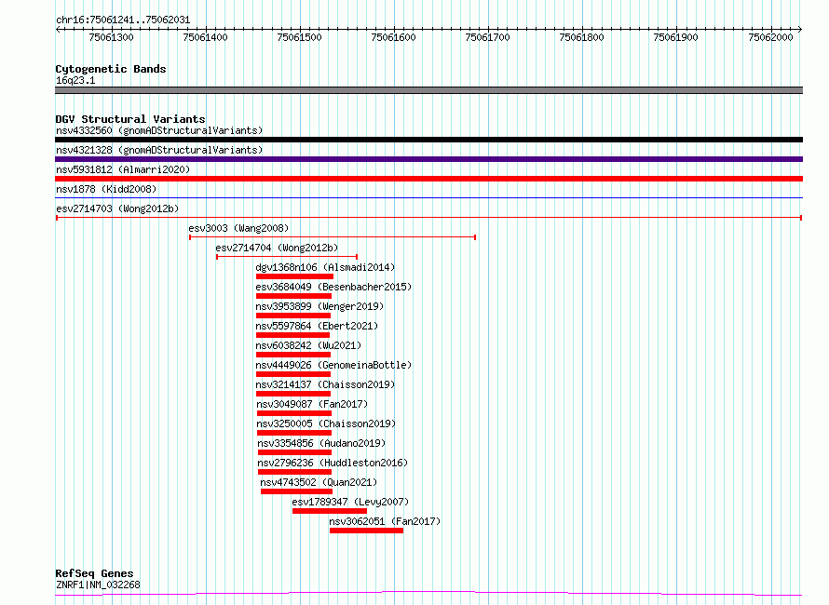Image resolution: width=829 pixels, height=605 pixels.
Task: Click the Cytogenetic Bands track title
Action: pos(111,69)
